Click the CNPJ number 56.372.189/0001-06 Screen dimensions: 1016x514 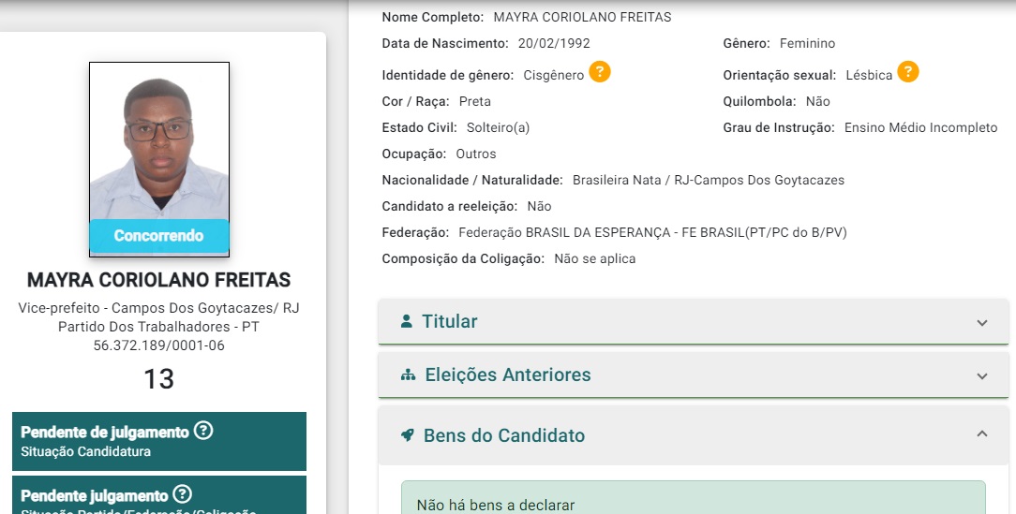[x=159, y=345]
